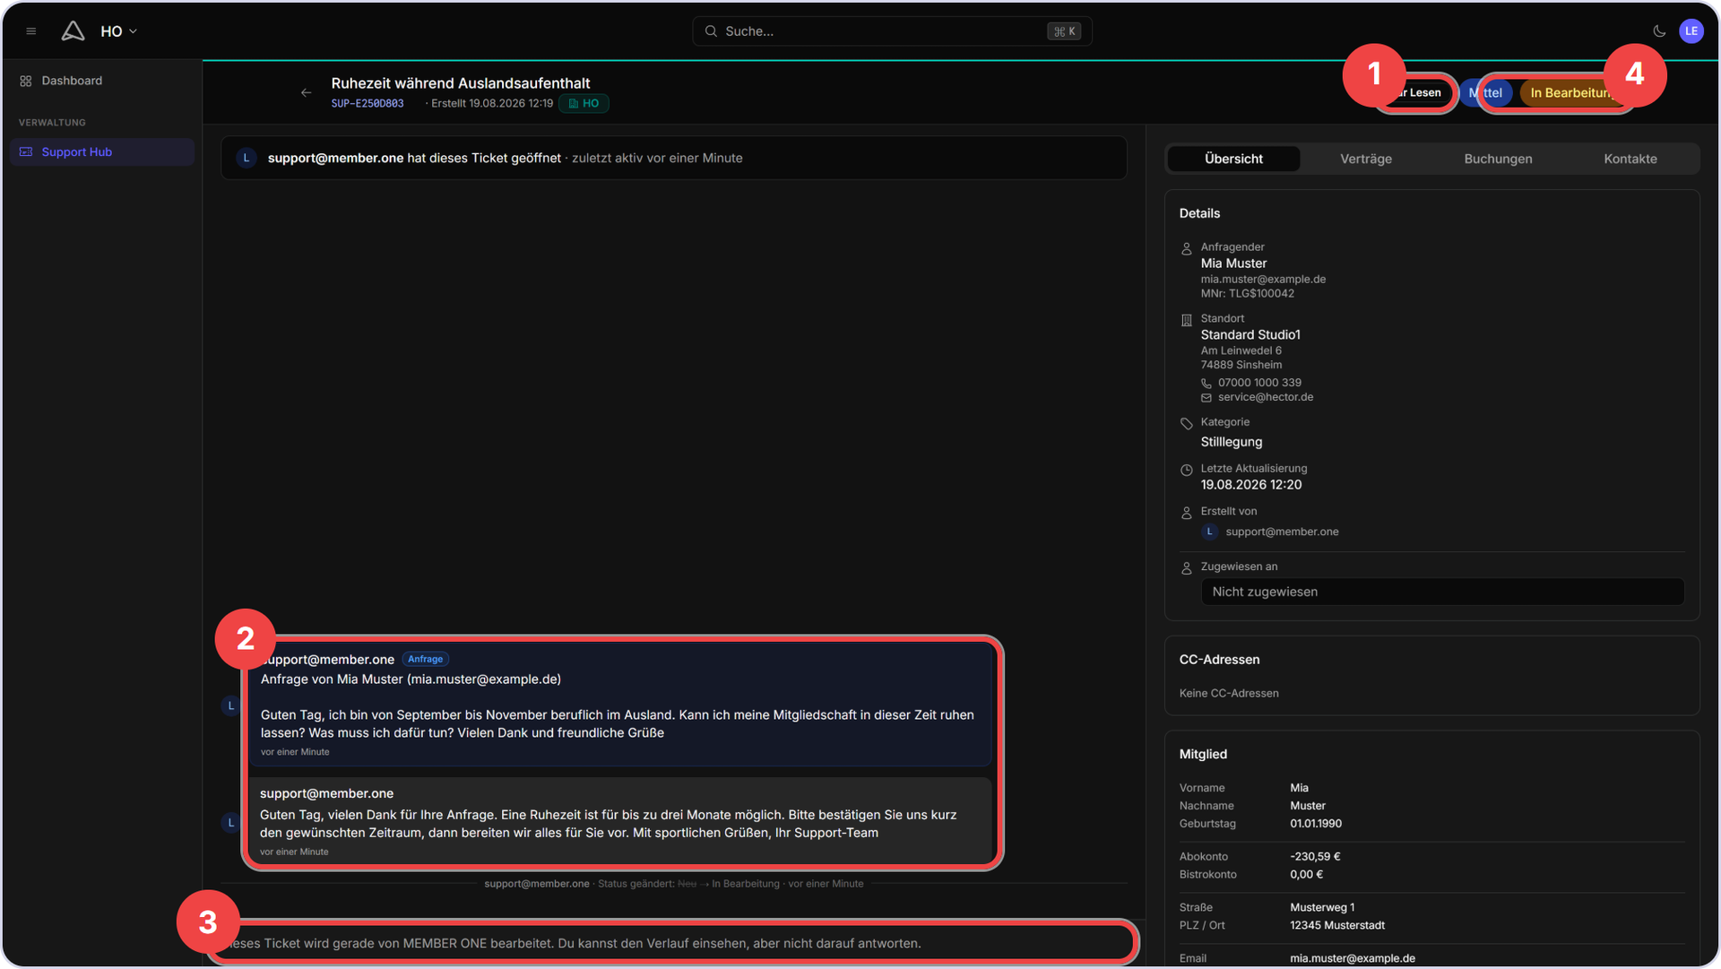Open the Nicht zugewiesen assignee dropdown
Image resolution: width=1721 pixels, height=969 pixels.
1442,592
